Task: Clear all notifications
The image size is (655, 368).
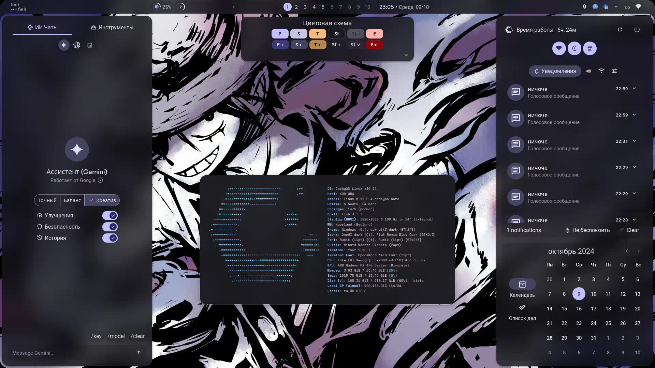Action: pos(629,230)
